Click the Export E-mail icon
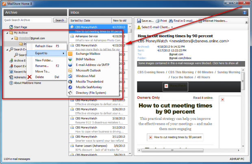Image resolution: width=252 pixels, height=164 pixels. pyautogui.click(x=11, y=66)
